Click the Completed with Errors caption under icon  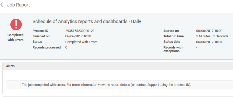[x=16, y=37]
